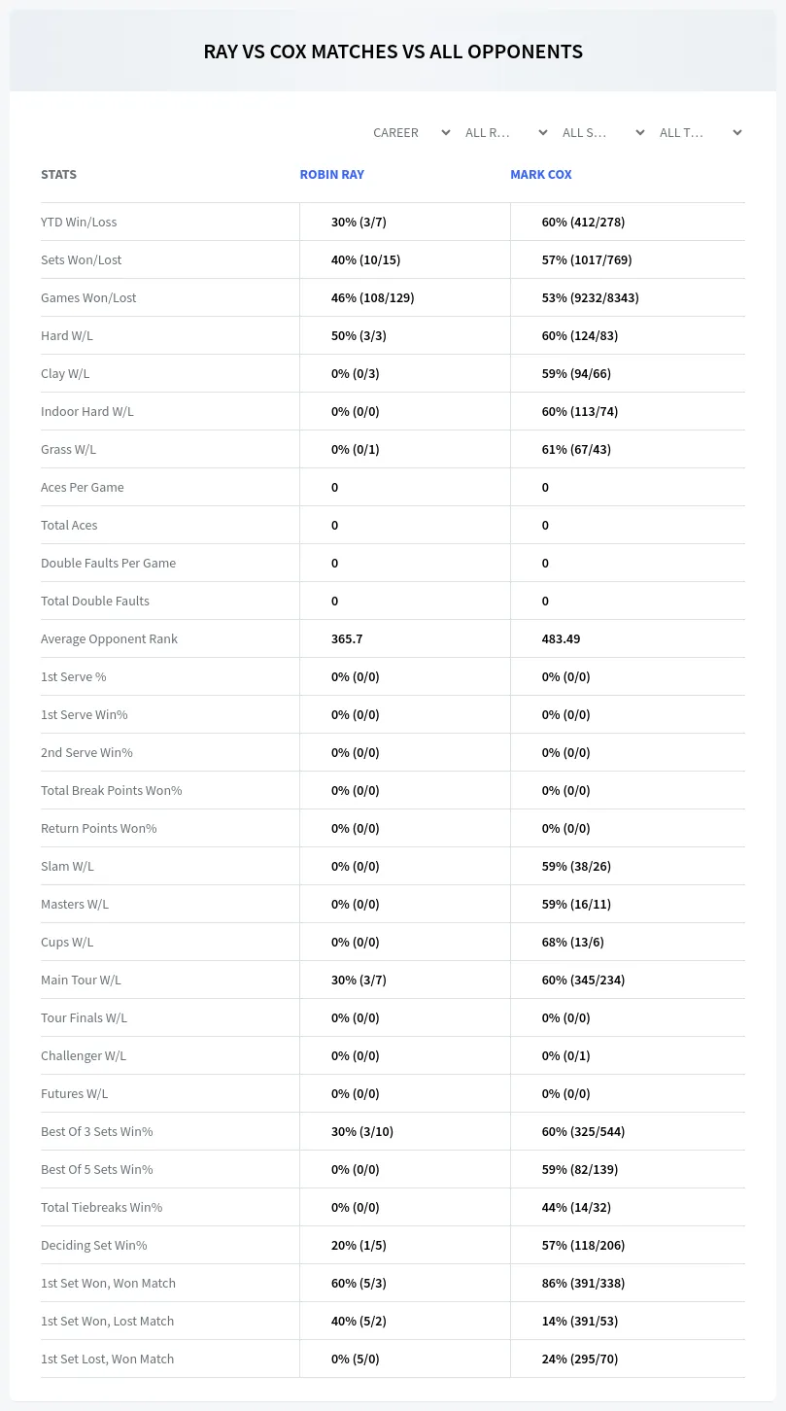Open the Robin Ray player link
Image resolution: width=786 pixels, height=1411 pixels.
332,175
